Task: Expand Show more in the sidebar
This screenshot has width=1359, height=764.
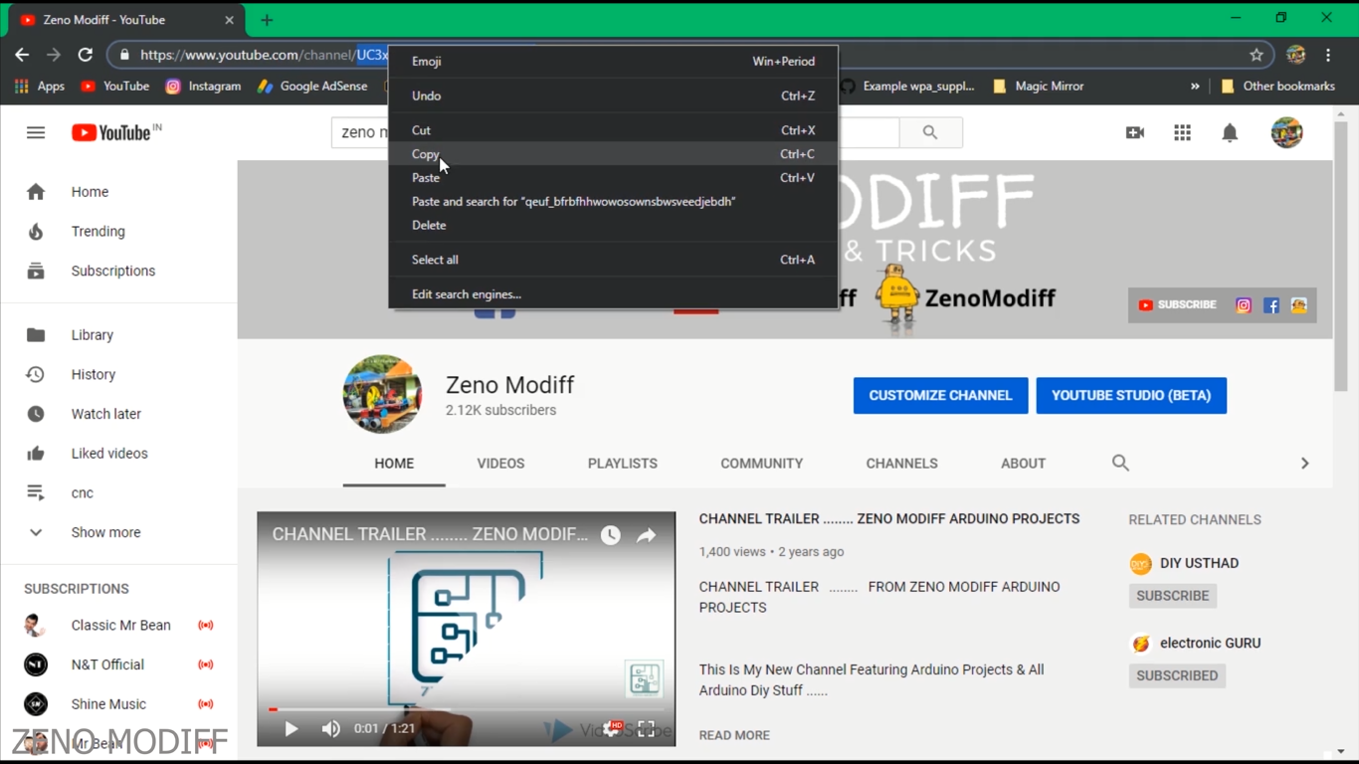Action: click(x=118, y=532)
